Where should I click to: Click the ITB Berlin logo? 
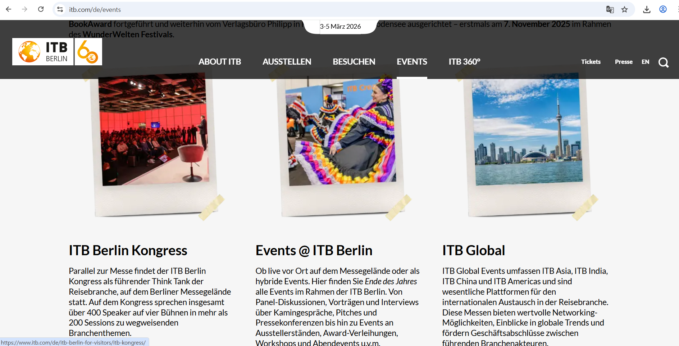(43, 52)
